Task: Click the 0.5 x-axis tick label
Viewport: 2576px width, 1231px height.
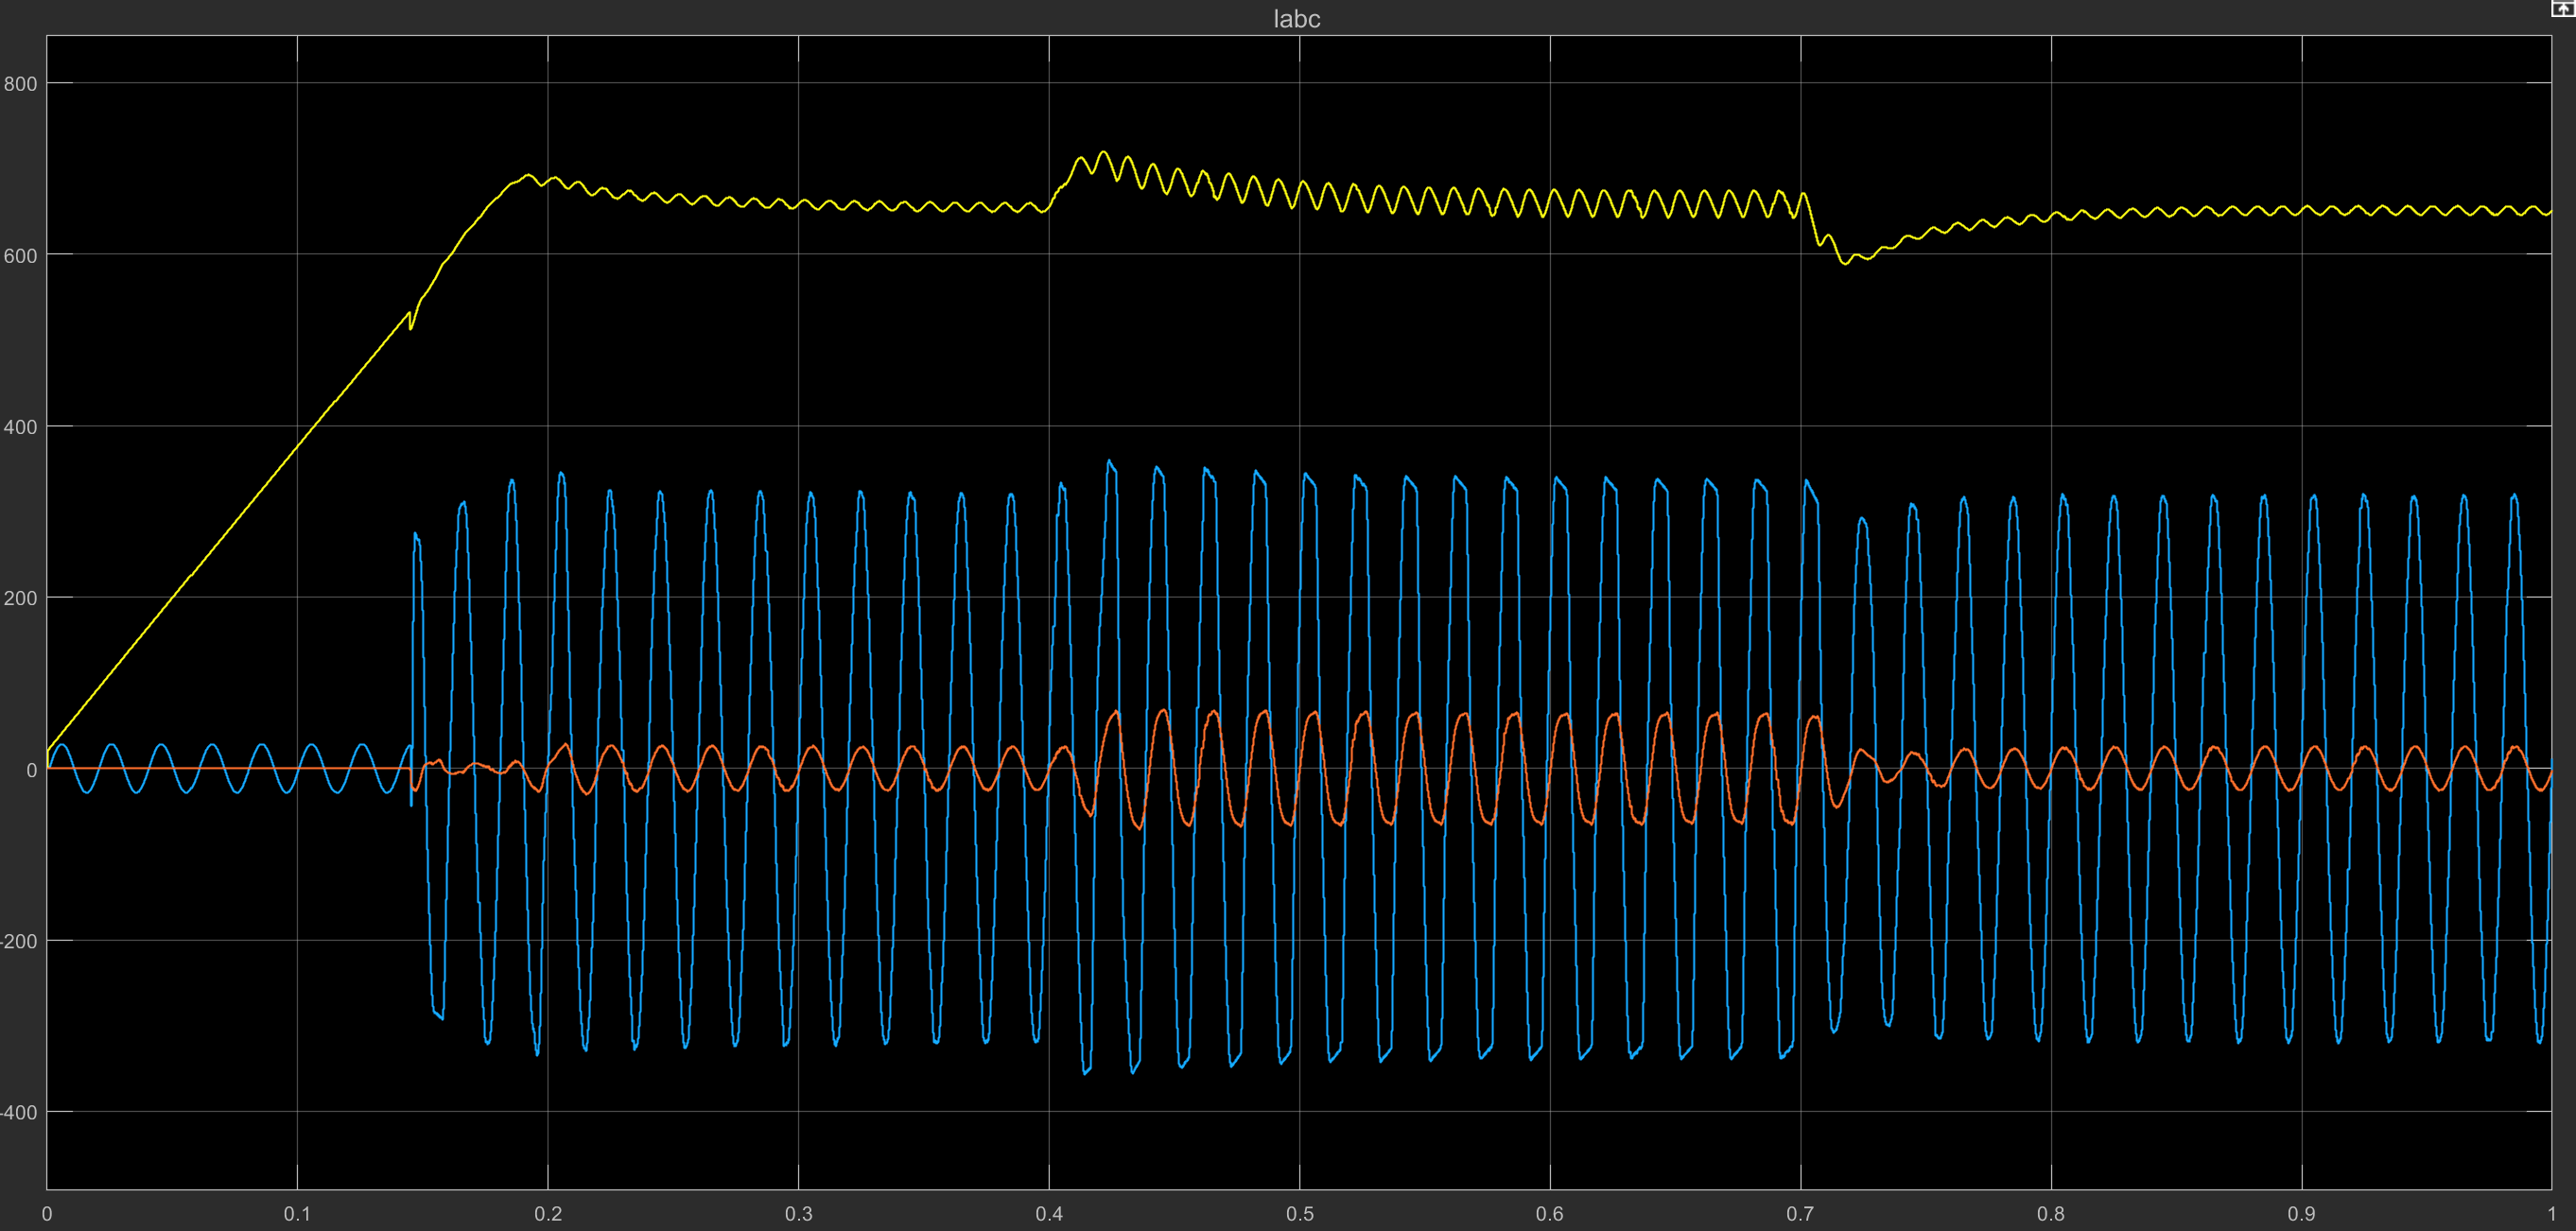Action: coord(1299,1213)
